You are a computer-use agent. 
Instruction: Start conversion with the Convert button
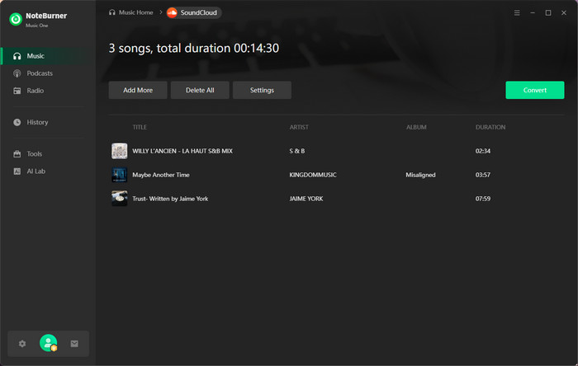point(535,90)
